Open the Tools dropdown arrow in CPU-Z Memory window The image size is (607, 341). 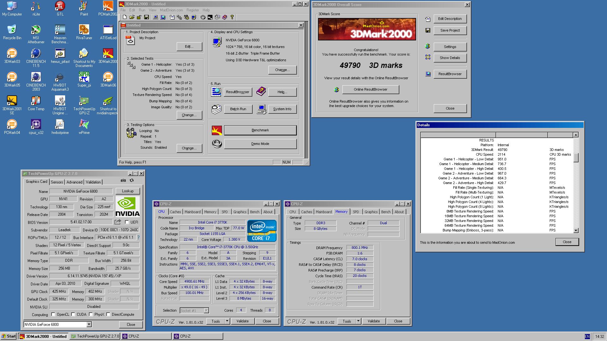358,321
